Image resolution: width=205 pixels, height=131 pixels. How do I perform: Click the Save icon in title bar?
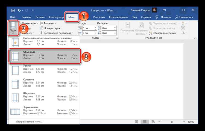tap(13, 10)
